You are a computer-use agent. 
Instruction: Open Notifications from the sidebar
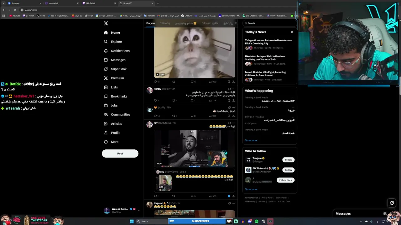point(117,51)
